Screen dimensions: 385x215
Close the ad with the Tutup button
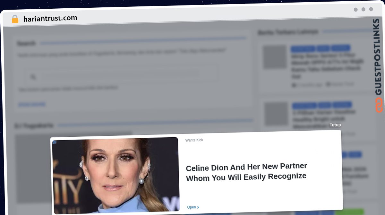click(x=335, y=125)
